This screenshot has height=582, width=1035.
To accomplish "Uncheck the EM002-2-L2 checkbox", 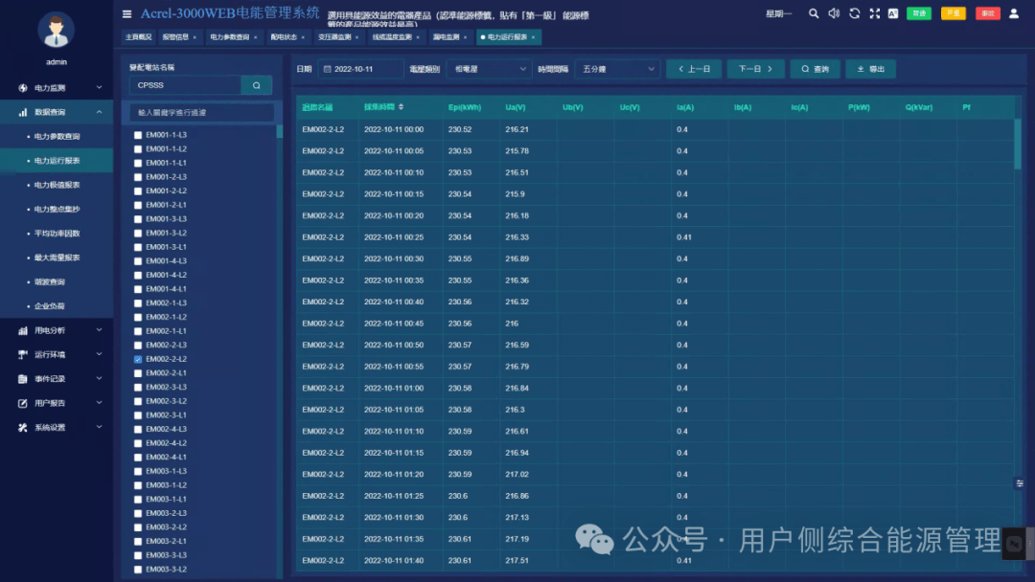I will 138,359.
